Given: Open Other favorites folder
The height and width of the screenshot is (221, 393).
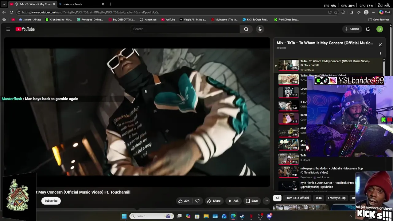Looking at the screenshot, I should point(379,20).
